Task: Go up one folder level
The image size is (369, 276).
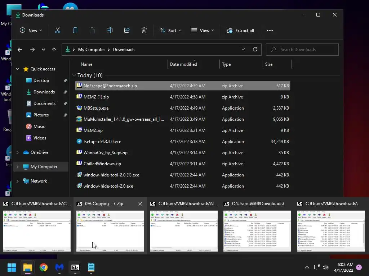Action: point(54,50)
